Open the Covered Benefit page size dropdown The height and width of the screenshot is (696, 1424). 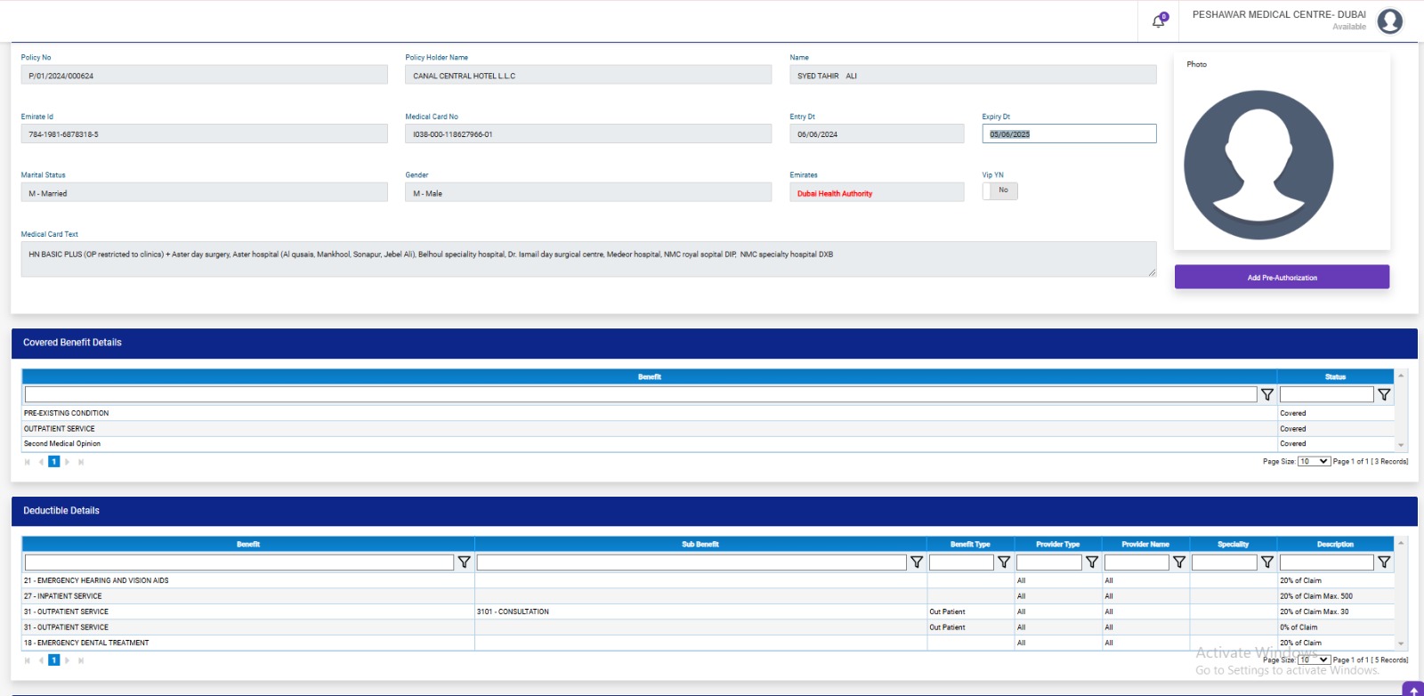(1314, 462)
